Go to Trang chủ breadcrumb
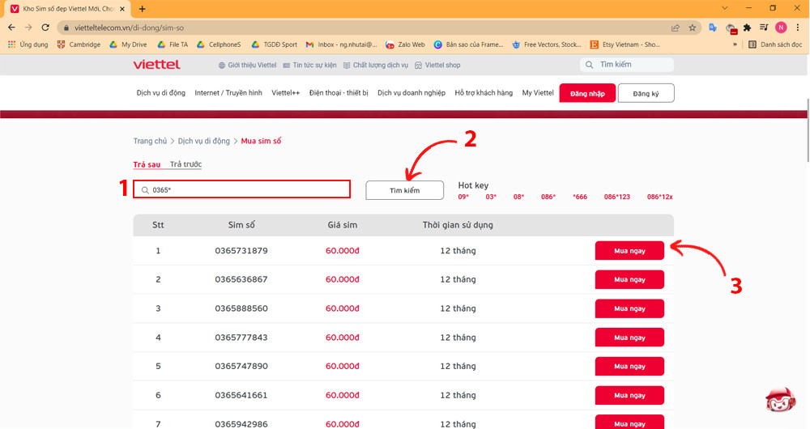The width and height of the screenshot is (810, 429). pos(150,141)
